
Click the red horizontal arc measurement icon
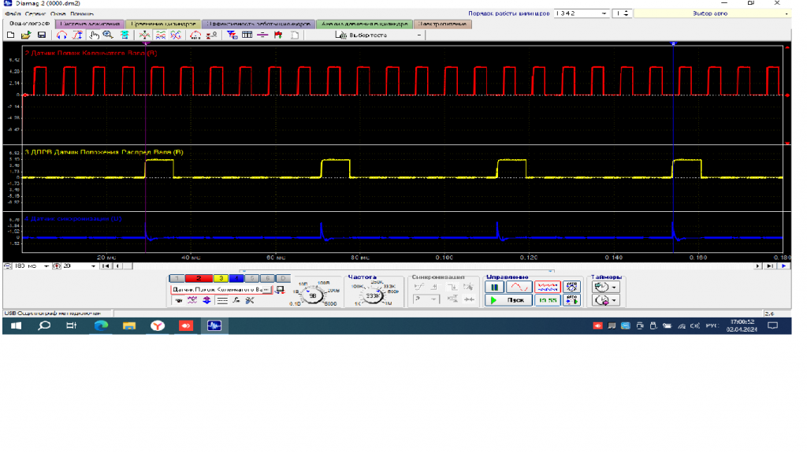pos(61,35)
